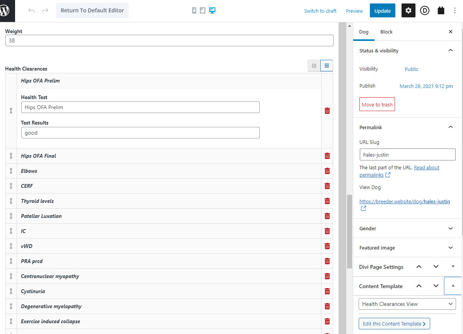Click drag handle of CERF row
This screenshot has width=463, height=334.
(11, 186)
